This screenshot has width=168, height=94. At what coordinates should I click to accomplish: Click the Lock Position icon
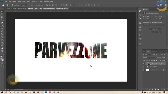[x=152, y=61]
